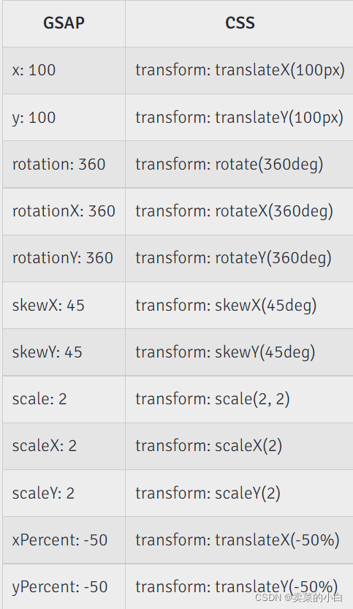Select the 'yPercent: -50' cell
The height and width of the screenshot is (609, 353).
64,586
